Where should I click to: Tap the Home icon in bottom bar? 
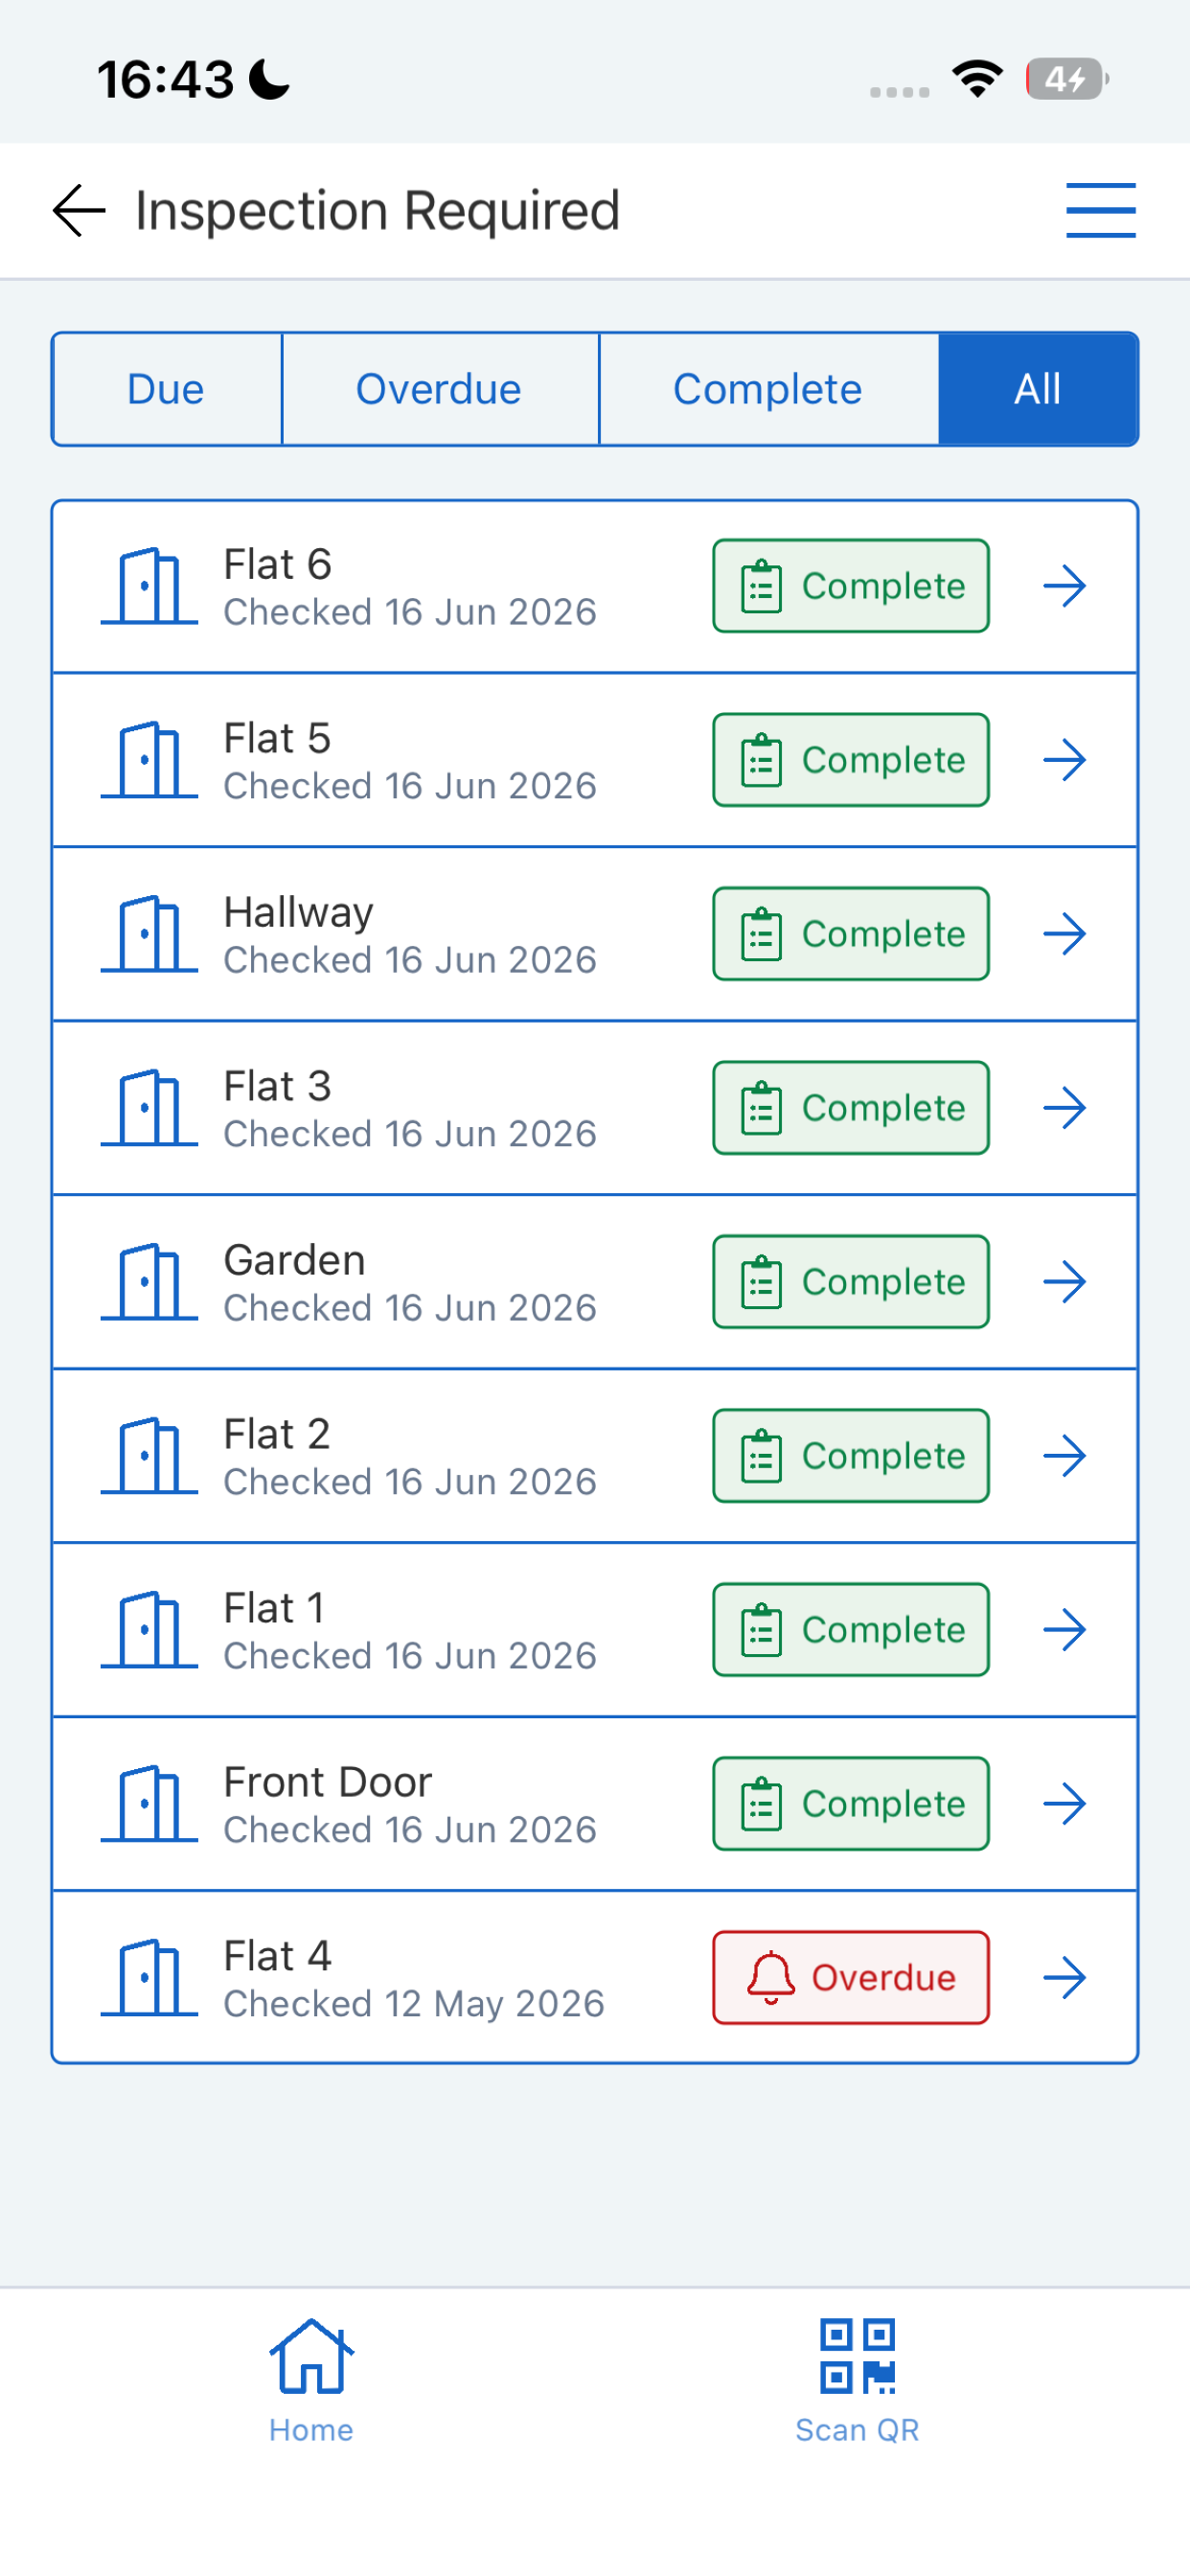click(x=311, y=2357)
